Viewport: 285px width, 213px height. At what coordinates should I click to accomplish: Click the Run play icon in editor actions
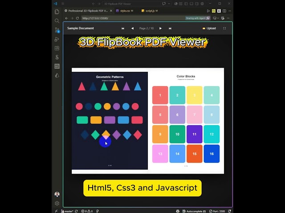click(208, 11)
